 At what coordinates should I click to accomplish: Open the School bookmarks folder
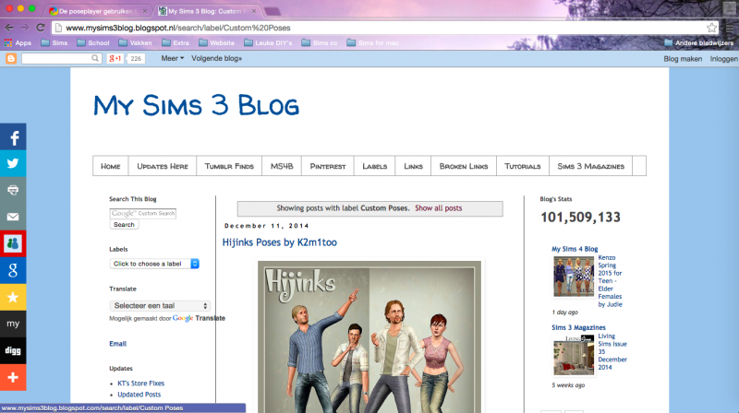(93, 42)
